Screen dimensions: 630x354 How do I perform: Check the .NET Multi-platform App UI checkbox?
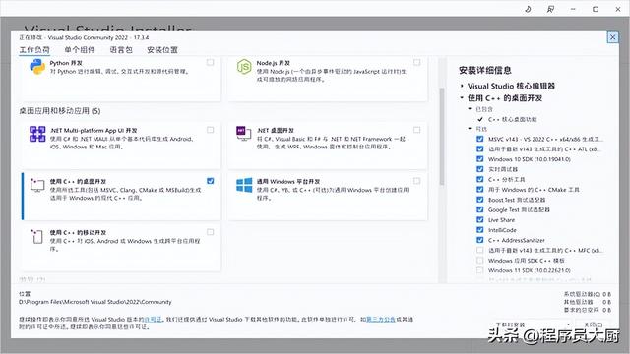[210, 130]
